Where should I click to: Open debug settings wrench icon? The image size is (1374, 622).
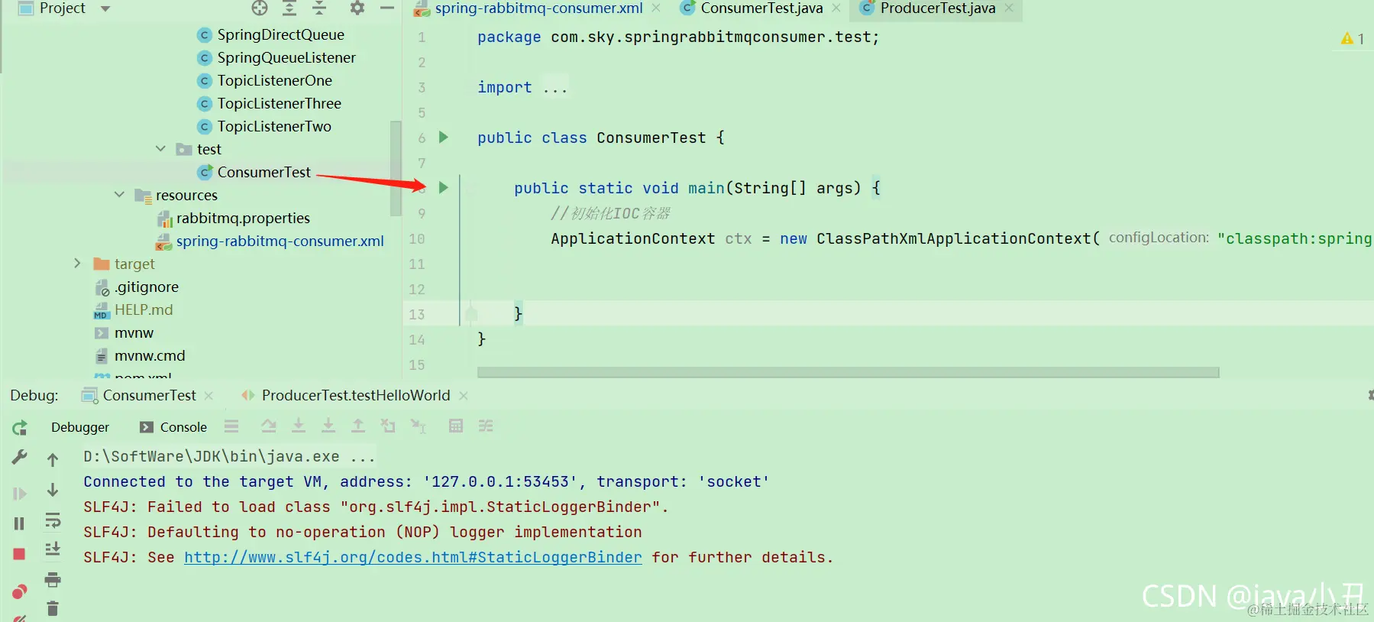click(20, 457)
